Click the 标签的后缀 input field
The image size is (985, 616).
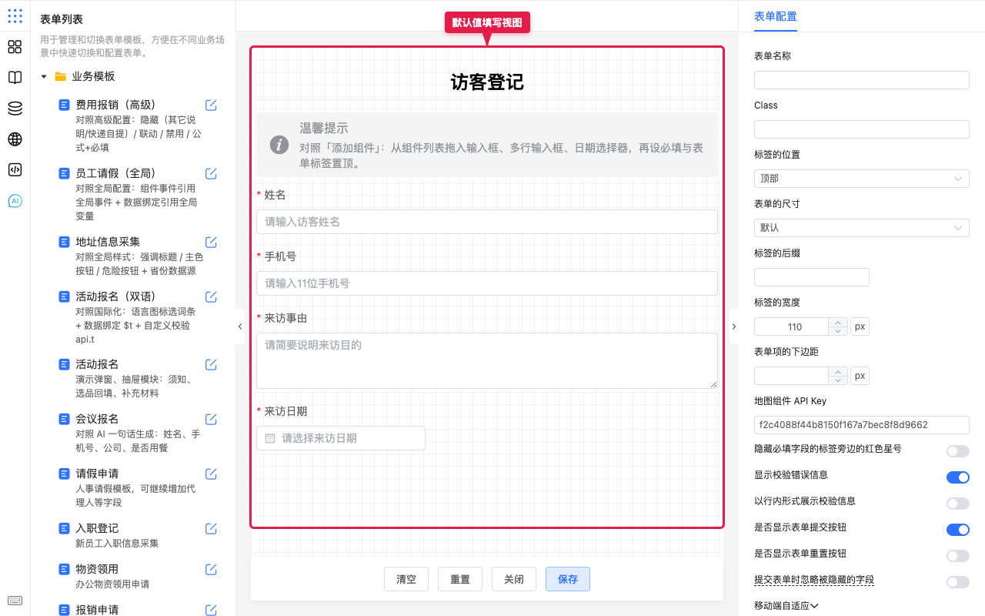tap(812, 277)
